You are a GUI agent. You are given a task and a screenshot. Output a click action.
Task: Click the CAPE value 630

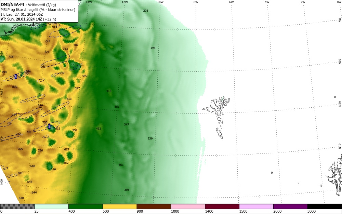[21, 198]
